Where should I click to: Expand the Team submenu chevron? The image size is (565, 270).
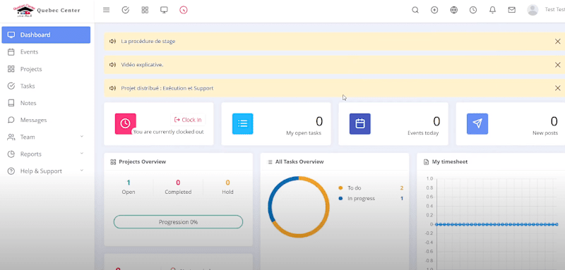(82, 137)
